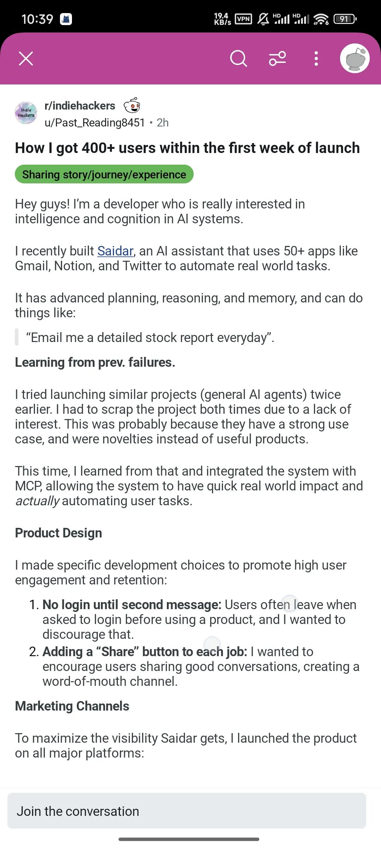Go to r/indiehackers subreddit

80,106
